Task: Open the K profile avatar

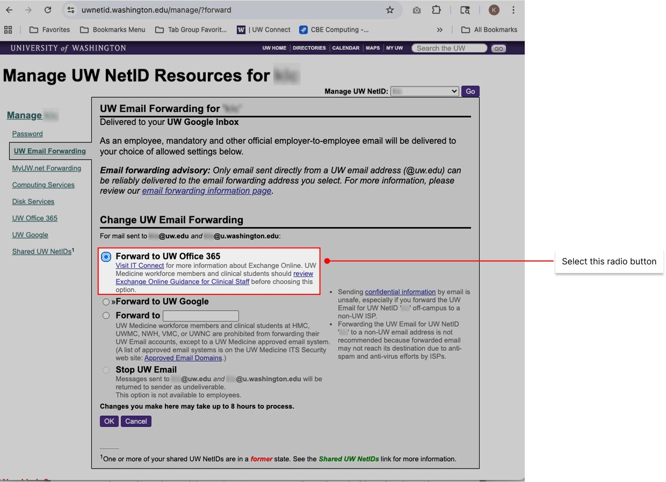Action: pos(494,10)
